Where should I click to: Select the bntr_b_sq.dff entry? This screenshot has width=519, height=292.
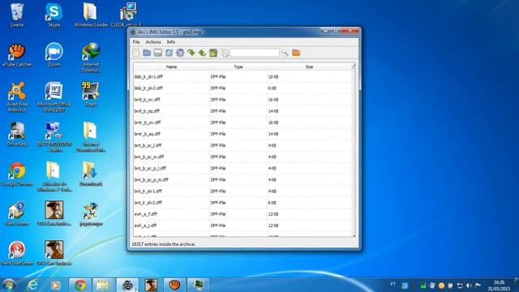click(242, 134)
